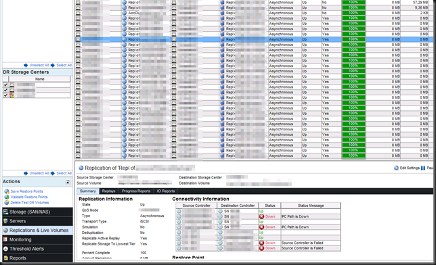Screen dimensions: 436x265
Task: Click the Pause replication icon
Action: tap(423, 168)
